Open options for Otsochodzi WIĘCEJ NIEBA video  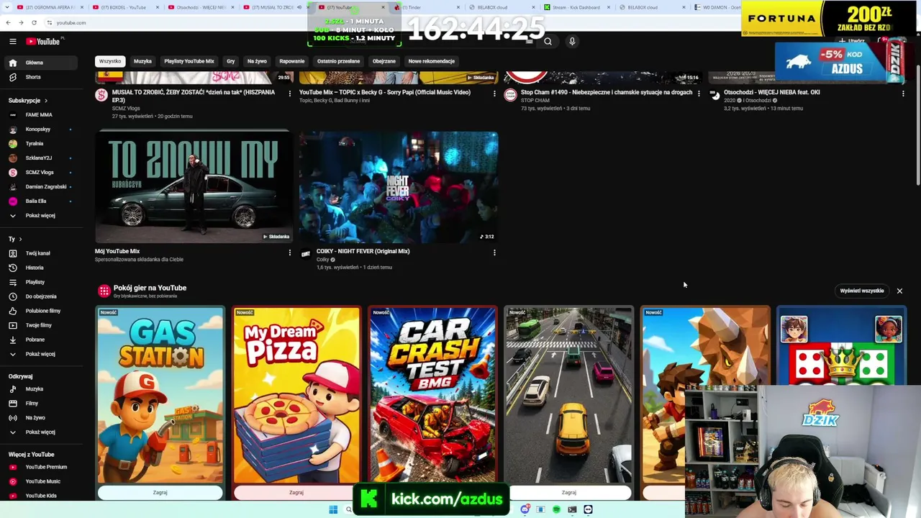903,93
